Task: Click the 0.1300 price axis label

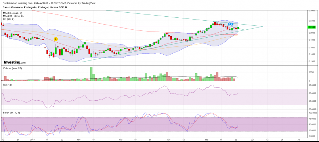Action: (311, 61)
